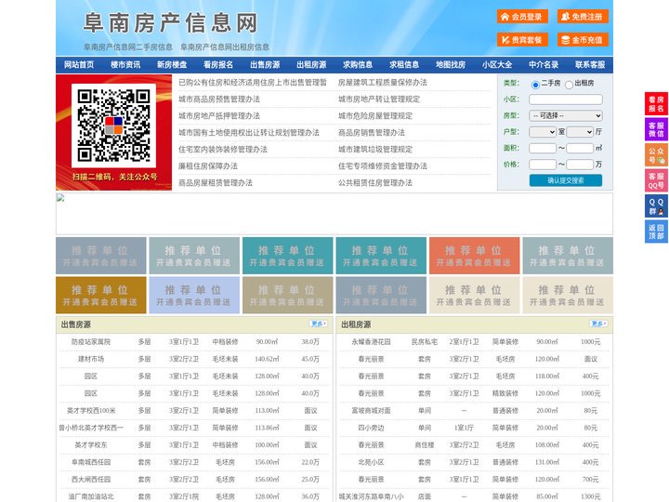Screen dimensions: 669x502
Task: Click the 返回顶部 back-to-top icon
Action: click(x=656, y=231)
